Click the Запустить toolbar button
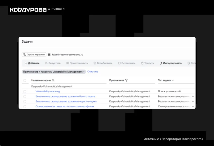Screen dimensions: 214x146 click(53, 63)
